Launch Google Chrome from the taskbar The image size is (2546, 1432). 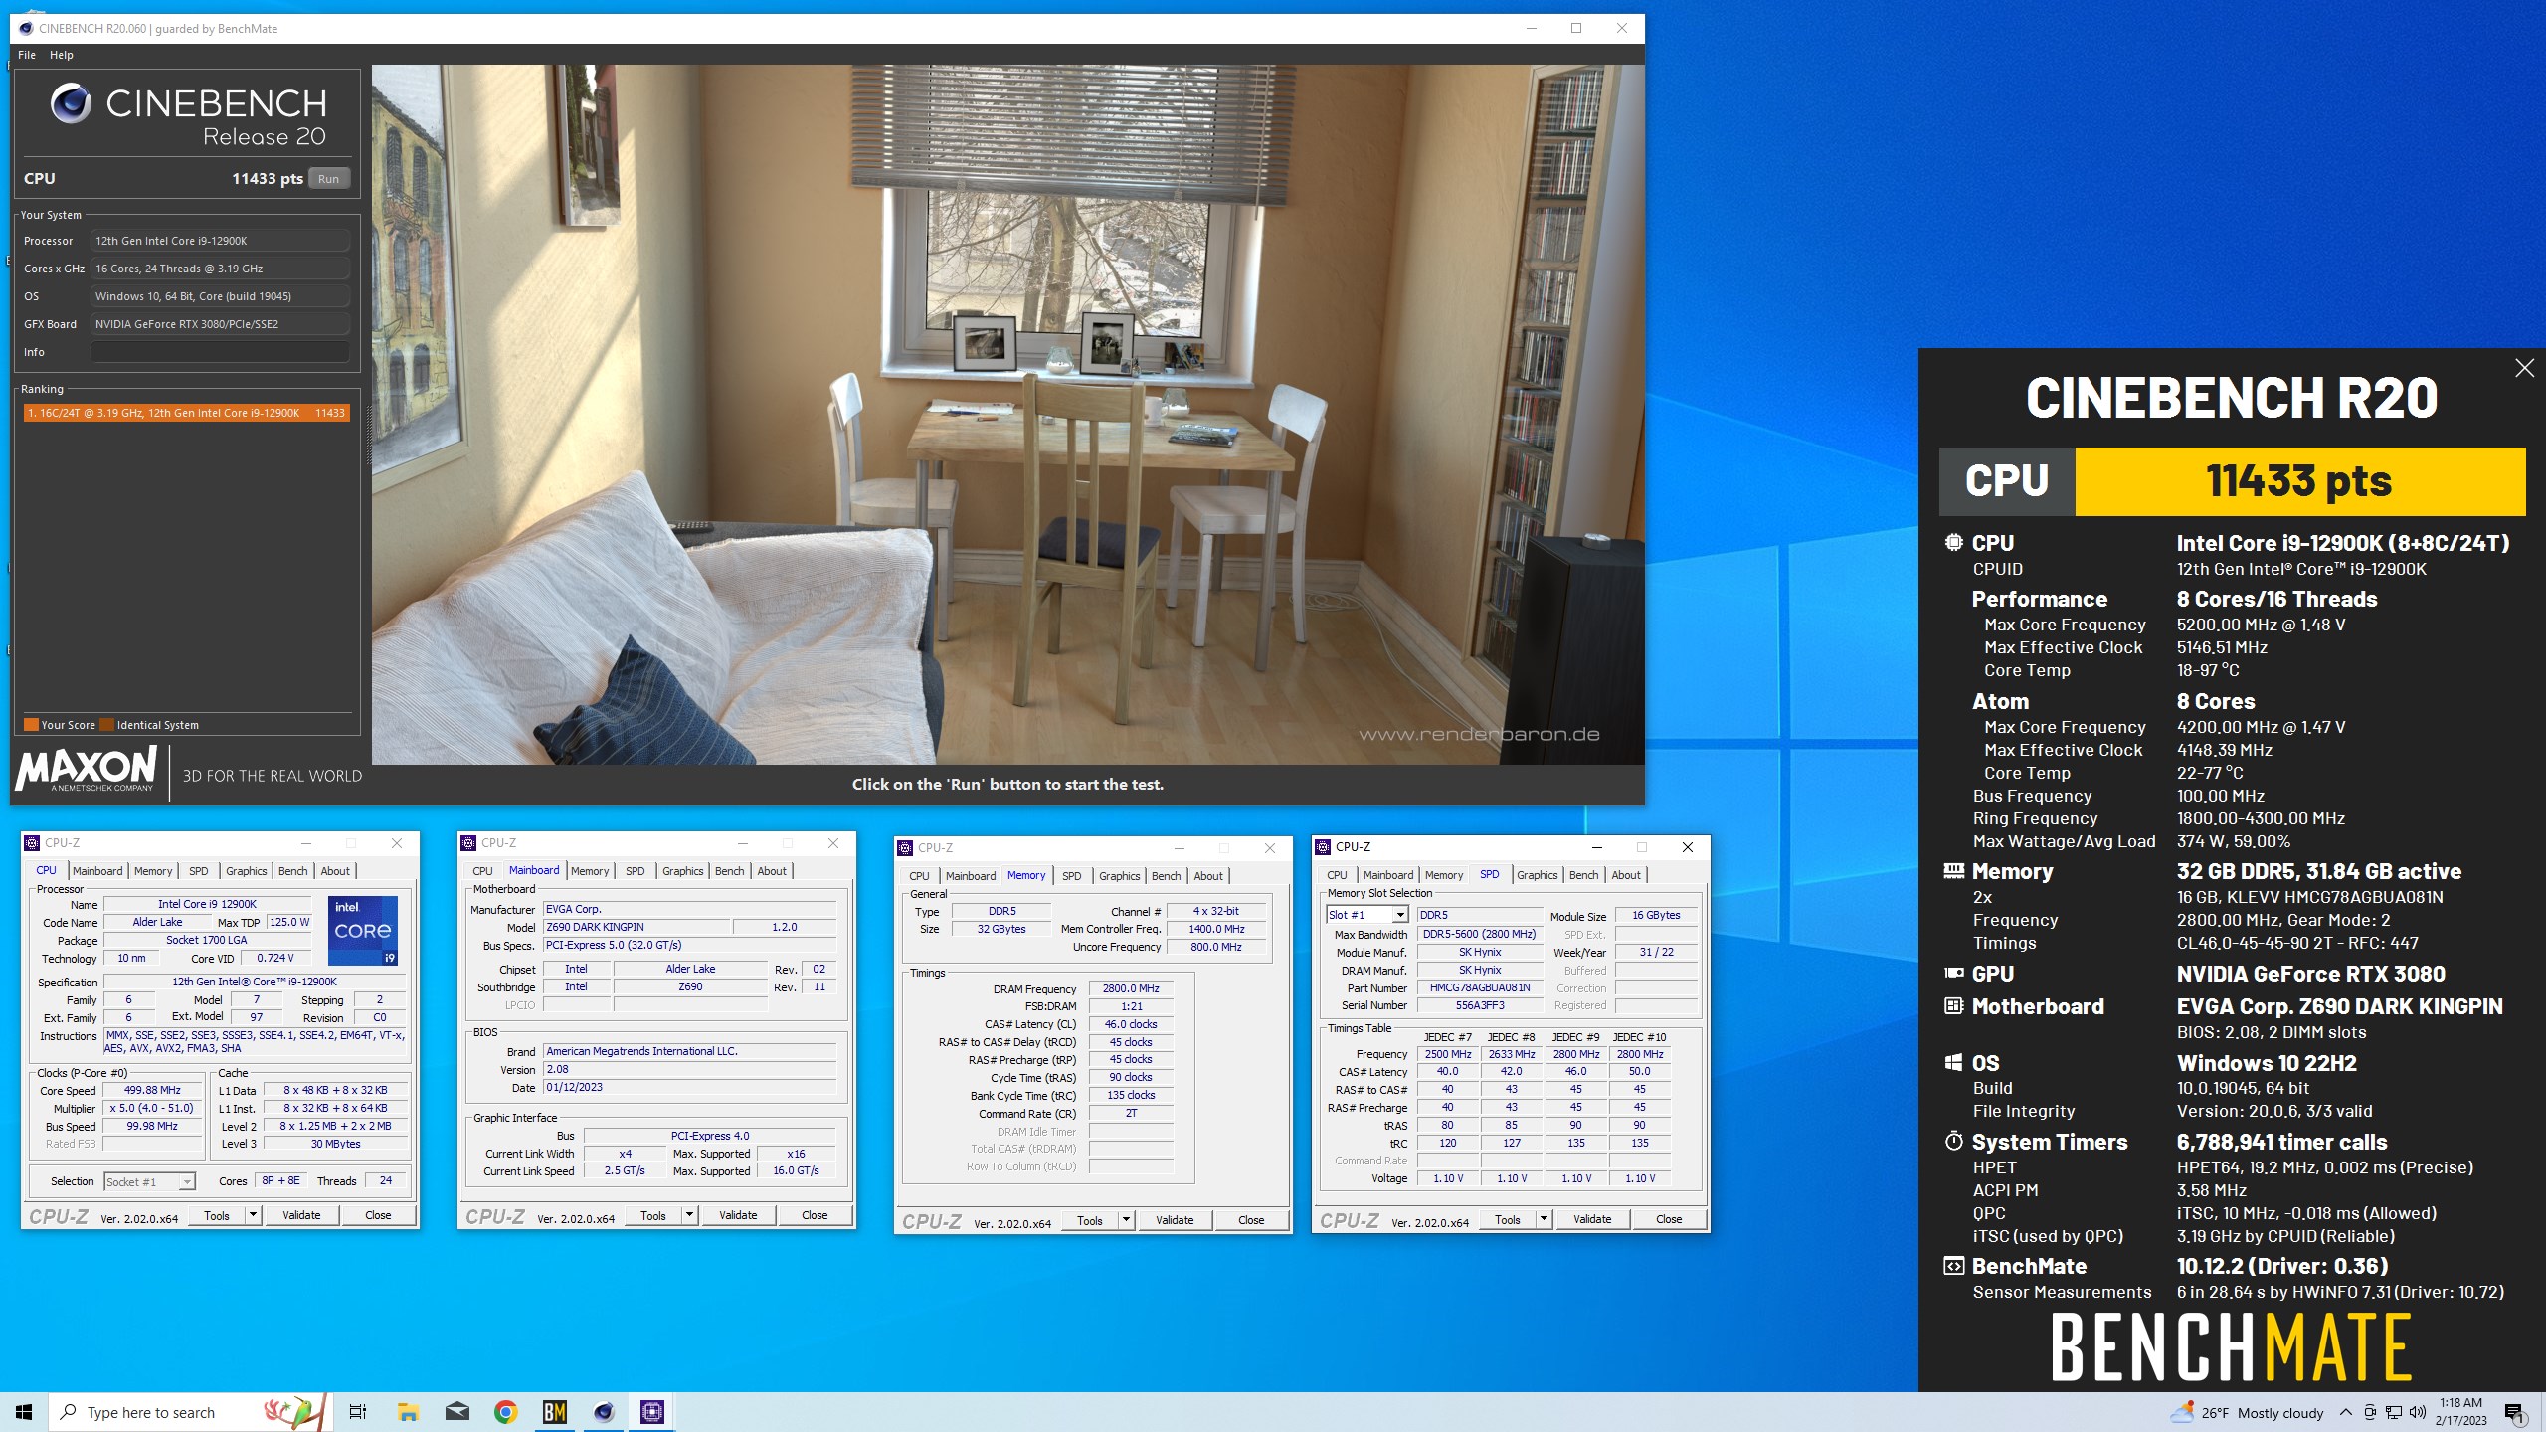point(506,1412)
